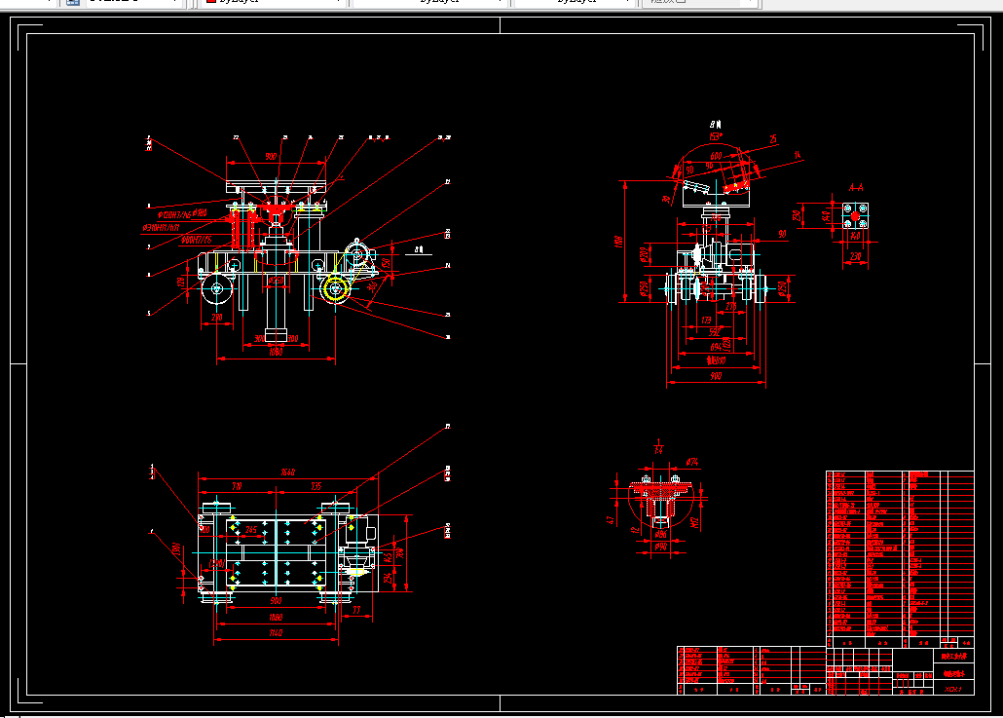Select the 710 dimension in plan view
Screen dimensions: 1003x718
click(237, 486)
